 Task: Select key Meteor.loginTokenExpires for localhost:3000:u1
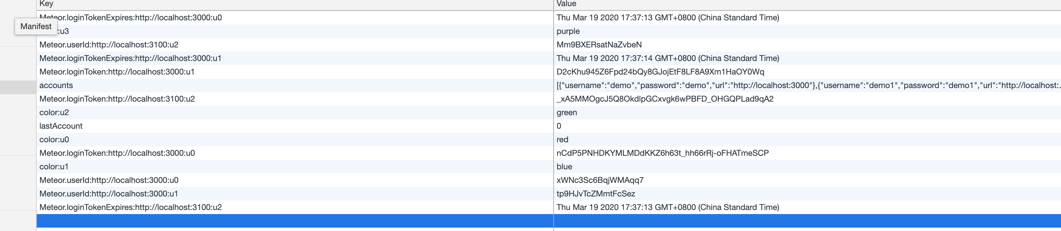coord(130,58)
